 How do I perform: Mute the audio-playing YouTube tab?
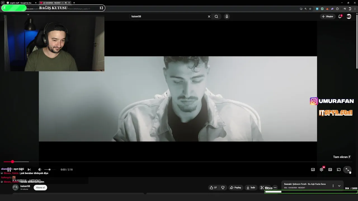coord(66,3)
